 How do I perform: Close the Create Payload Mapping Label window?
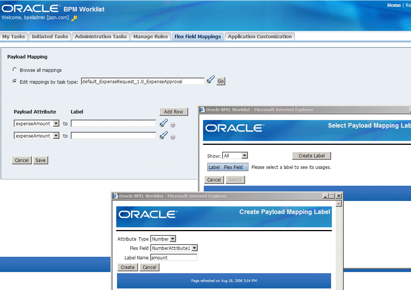[x=339, y=196]
